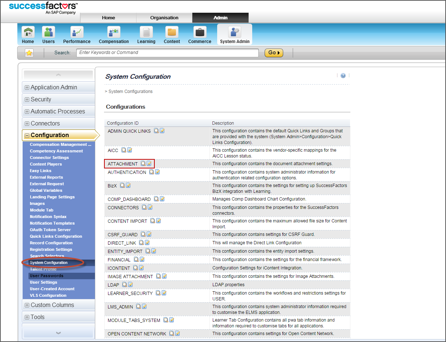The width and height of the screenshot is (446, 342).
Task: Open the Compensation module icon
Action: pyautogui.click(x=114, y=32)
